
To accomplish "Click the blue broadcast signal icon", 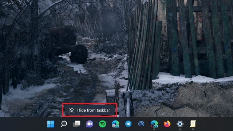I will coord(141,124).
